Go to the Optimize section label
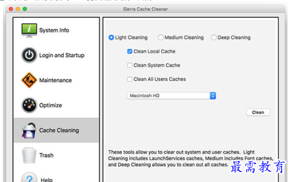The image size is (289, 182). (x=51, y=105)
